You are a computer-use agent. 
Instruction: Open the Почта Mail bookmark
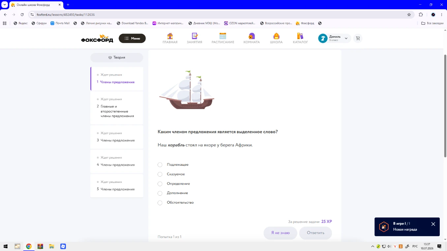pos(60,23)
